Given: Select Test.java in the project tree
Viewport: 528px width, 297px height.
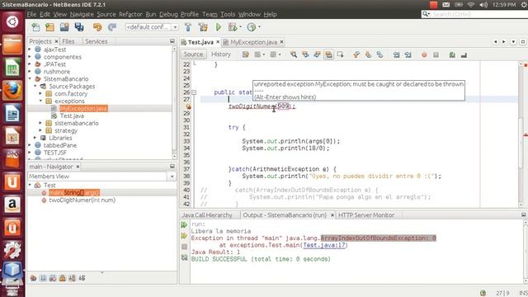Looking at the screenshot, I should tap(72, 115).
